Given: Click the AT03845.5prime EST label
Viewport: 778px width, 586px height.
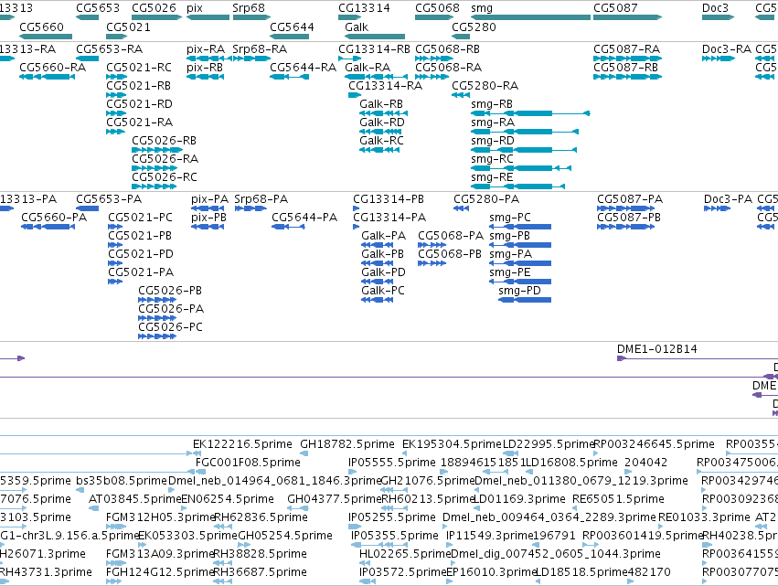Looking at the screenshot, I should [x=135, y=498].
